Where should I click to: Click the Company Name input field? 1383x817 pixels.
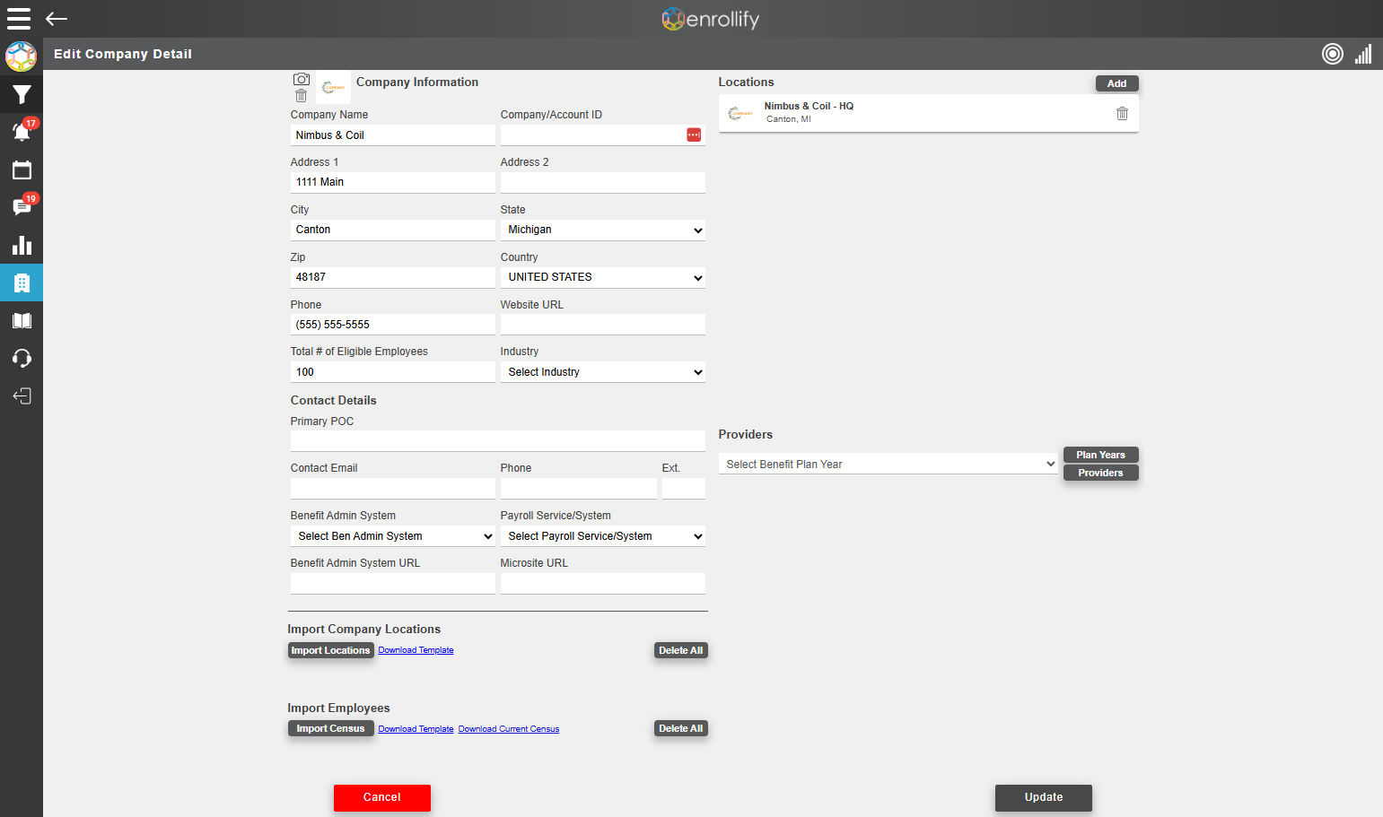(x=393, y=135)
